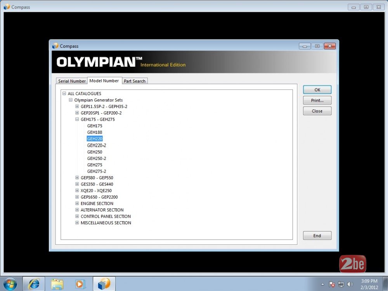This screenshot has width=388, height=291.
Task: Launch Internet Explorer from the taskbar
Action: 34,284
